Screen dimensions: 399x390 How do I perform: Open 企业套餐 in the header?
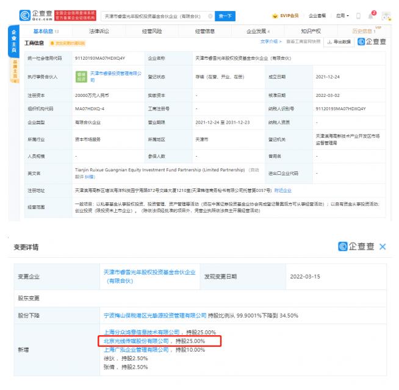(x=317, y=16)
